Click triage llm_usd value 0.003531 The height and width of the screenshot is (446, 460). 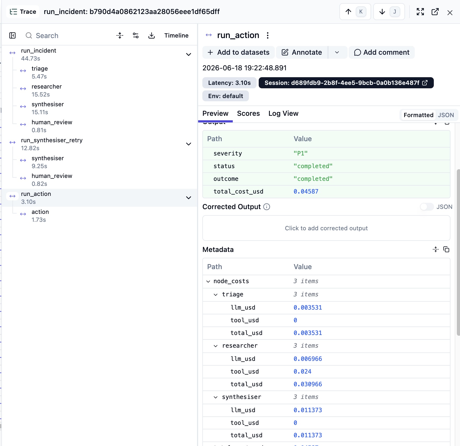click(x=308, y=307)
